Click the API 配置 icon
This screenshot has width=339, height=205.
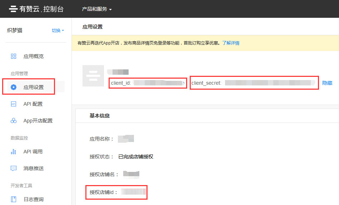pyautogui.click(x=14, y=104)
